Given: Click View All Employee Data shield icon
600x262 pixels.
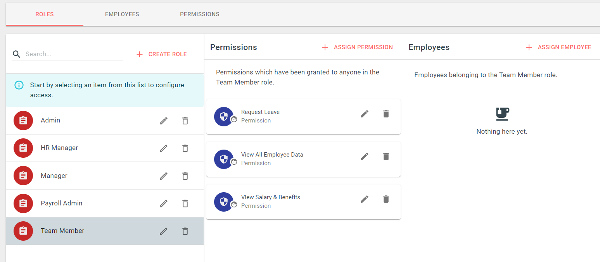Looking at the screenshot, I should click(224, 159).
